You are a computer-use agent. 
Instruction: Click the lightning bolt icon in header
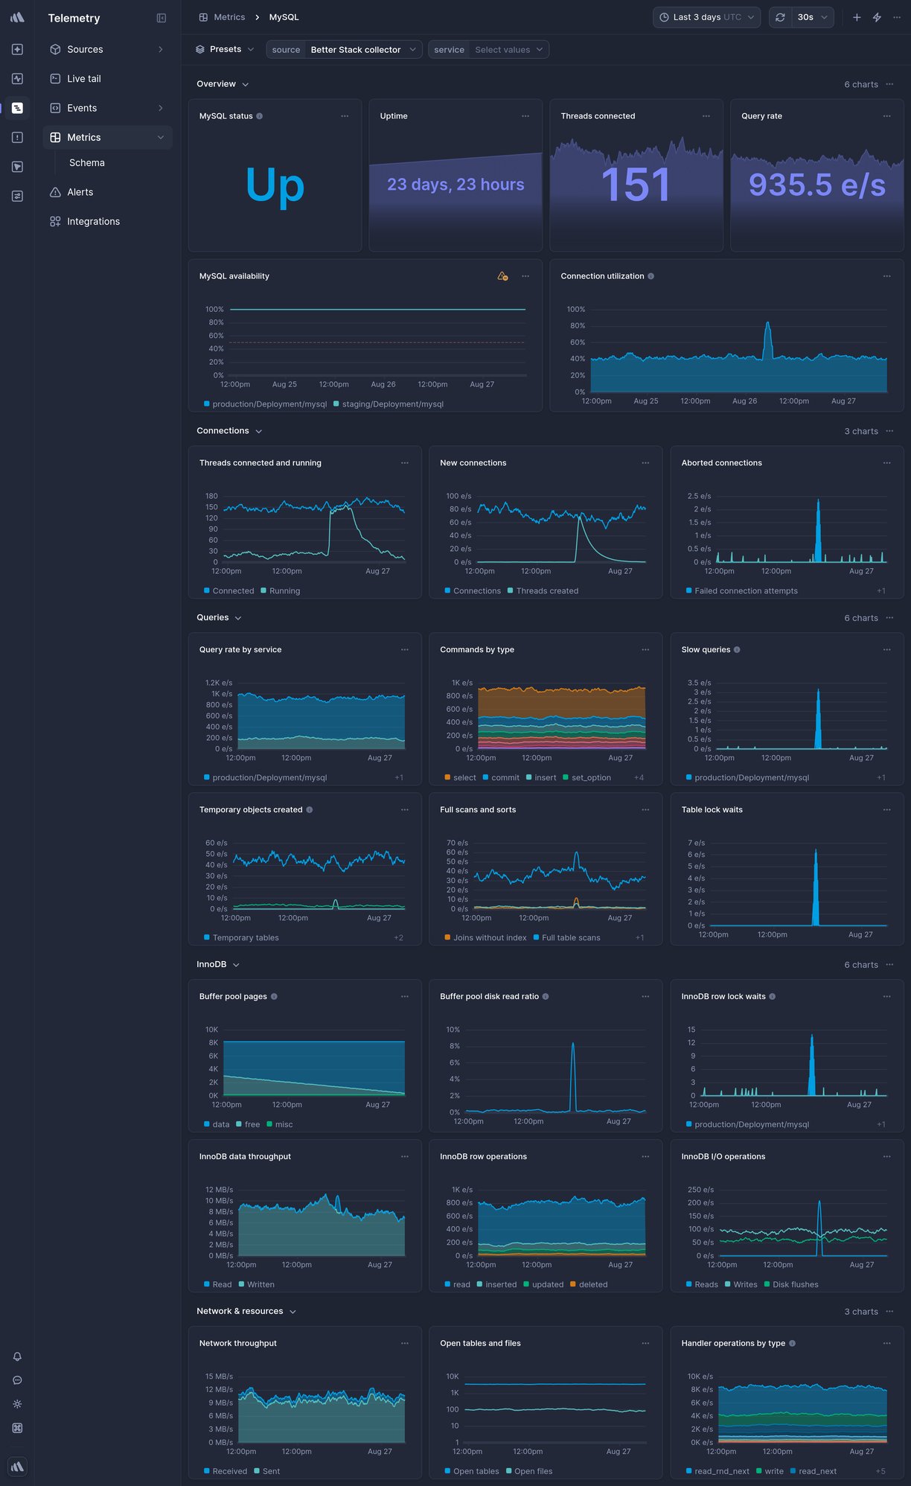point(878,17)
